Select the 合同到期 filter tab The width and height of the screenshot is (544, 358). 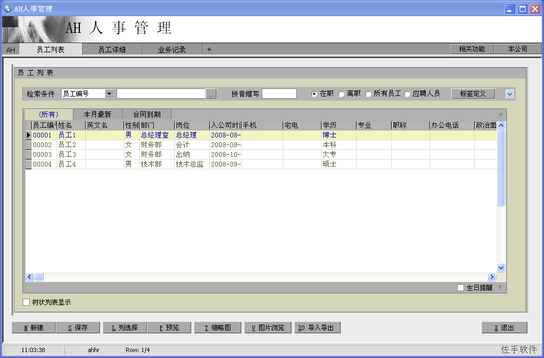pyautogui.click(x=147, y=114)
